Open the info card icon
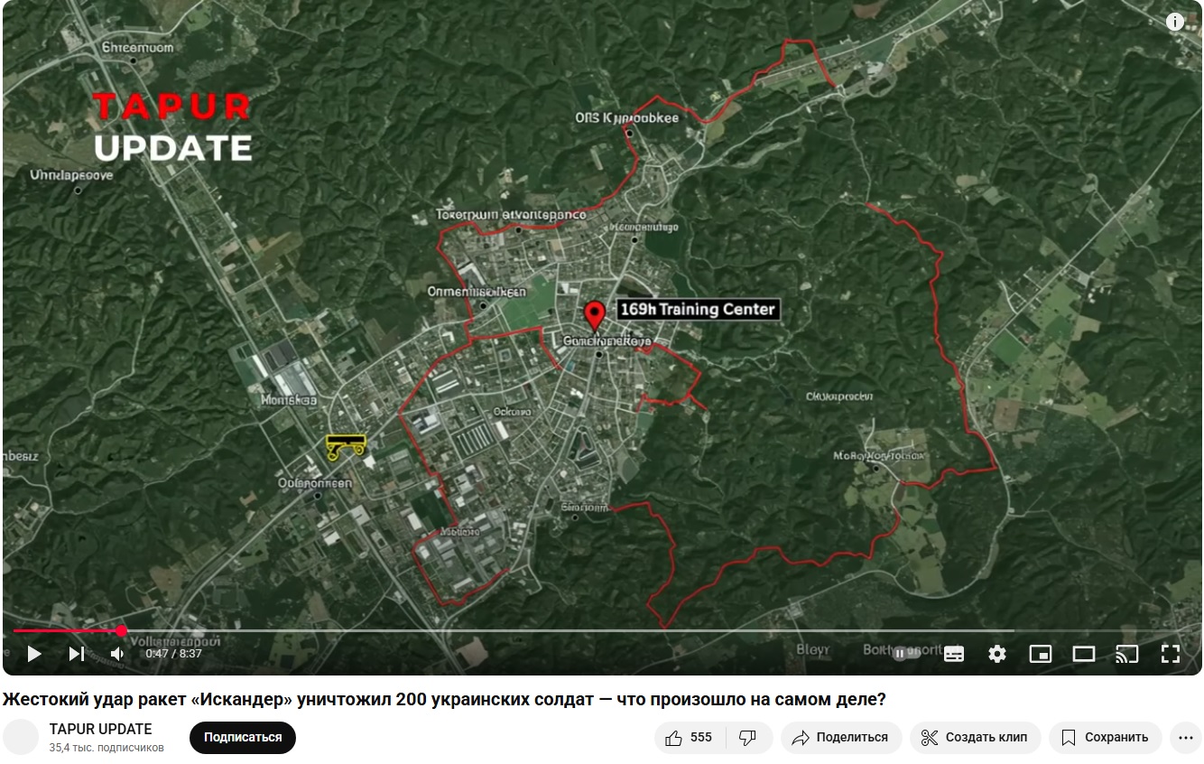 coord(1175,23)
